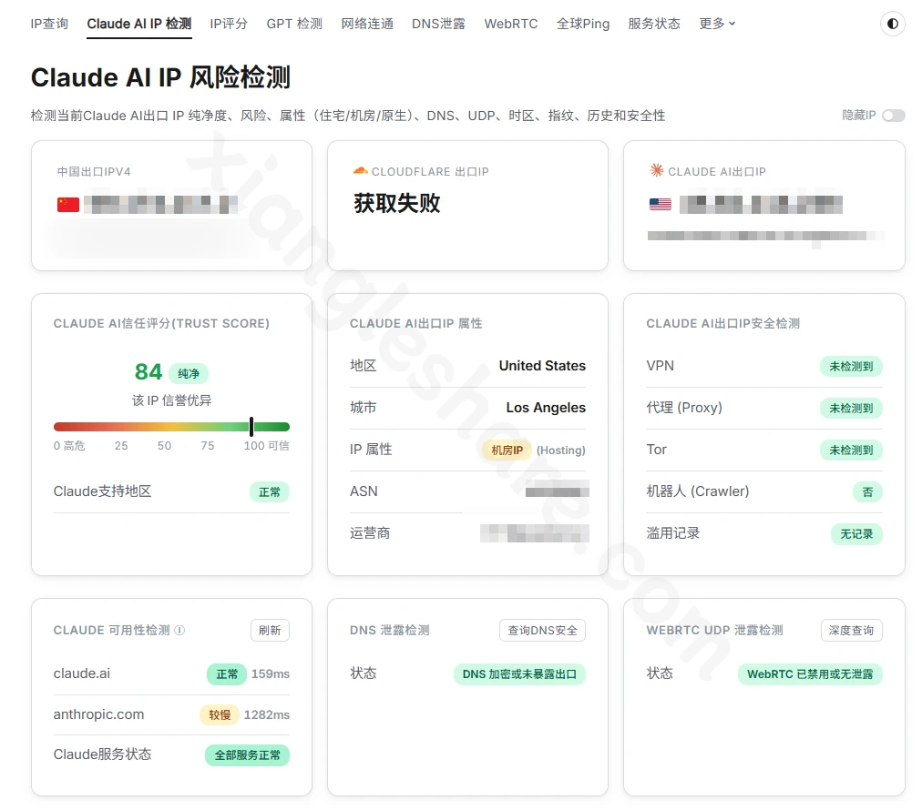Open the WebRTC tab
Screen dimensions: 922x810
(x=511, y=24)
